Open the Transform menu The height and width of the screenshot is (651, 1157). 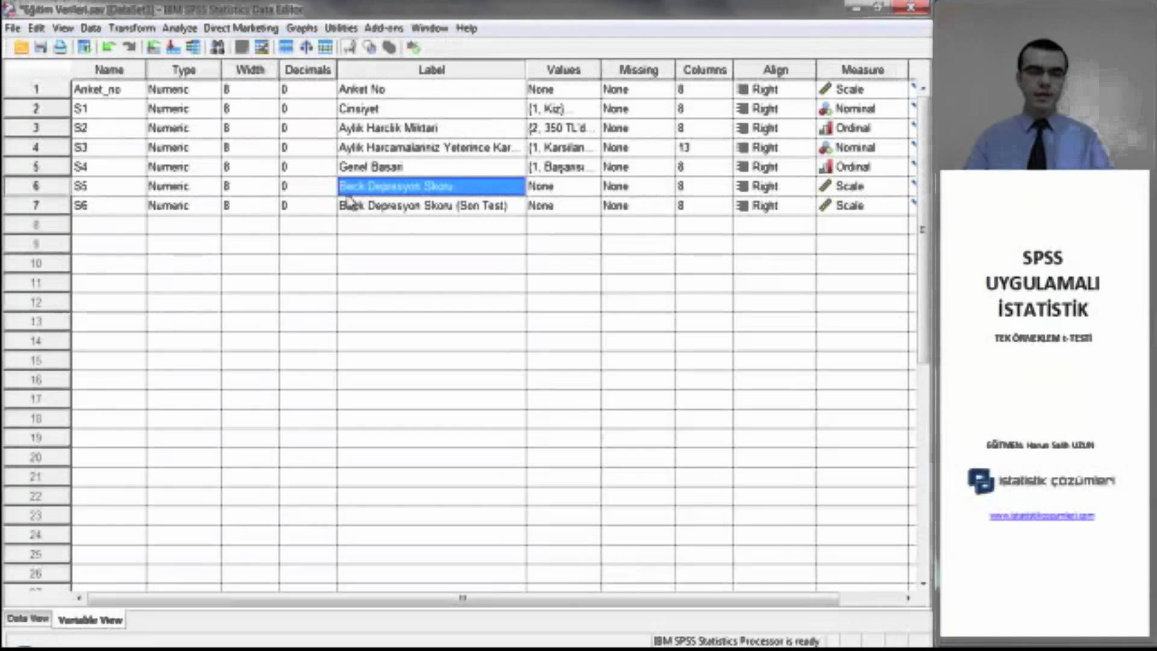coord(132,28)
